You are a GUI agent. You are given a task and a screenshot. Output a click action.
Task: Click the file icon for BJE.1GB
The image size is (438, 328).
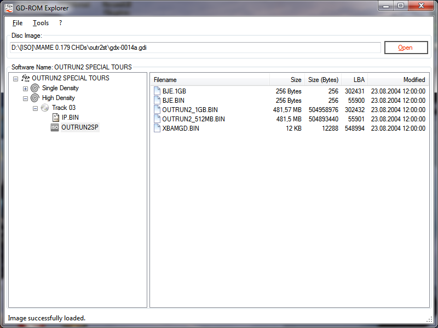click(157, 91)
